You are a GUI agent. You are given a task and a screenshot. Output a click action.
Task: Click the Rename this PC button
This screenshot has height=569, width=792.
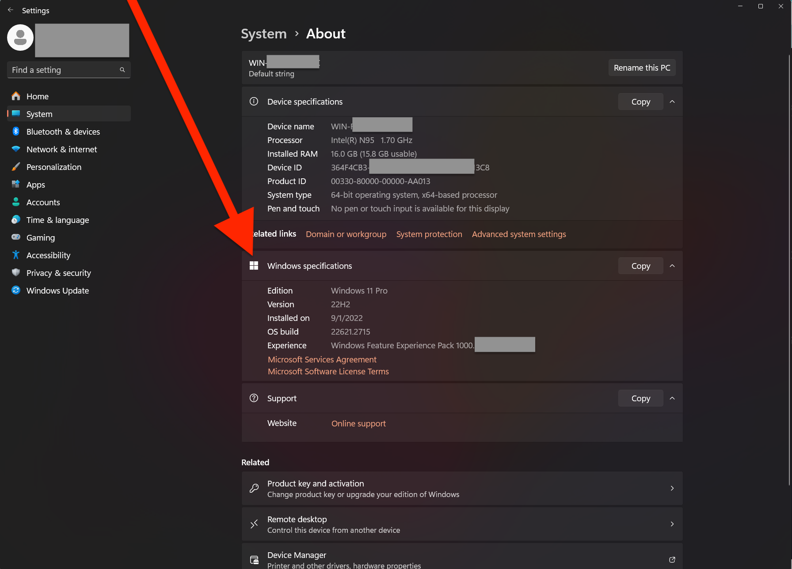[642, 68]
